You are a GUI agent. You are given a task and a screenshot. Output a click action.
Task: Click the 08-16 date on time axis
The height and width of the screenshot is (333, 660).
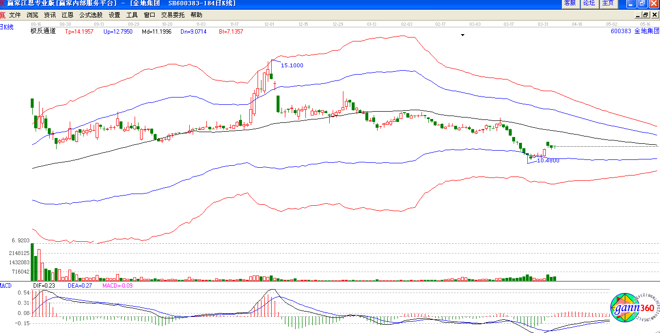click(36, 23)
